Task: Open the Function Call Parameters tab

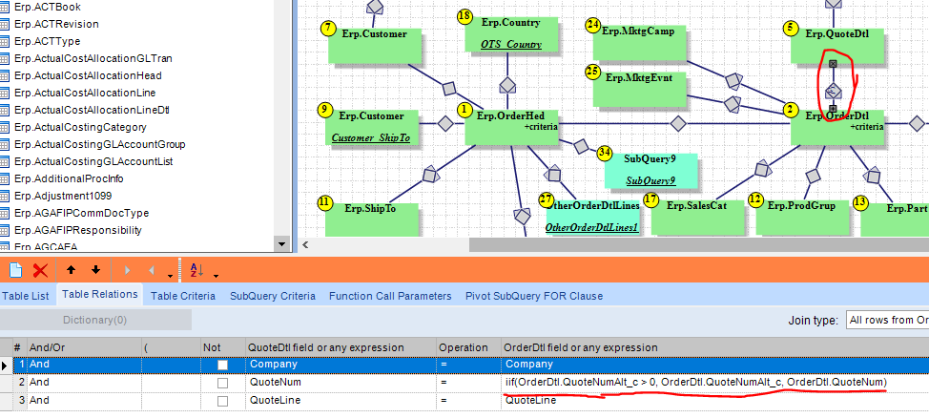Action: (390, 296)
